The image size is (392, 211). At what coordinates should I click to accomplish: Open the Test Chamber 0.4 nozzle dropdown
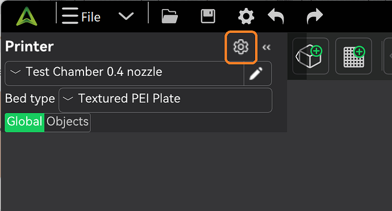[124, 73]
